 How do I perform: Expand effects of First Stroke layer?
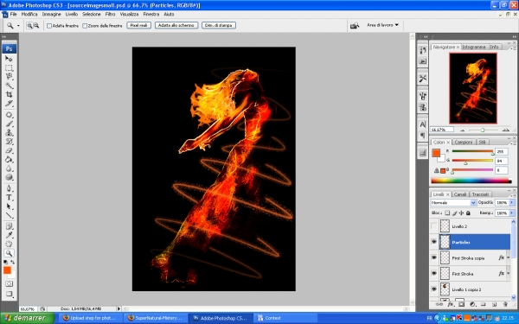point(509,274)
